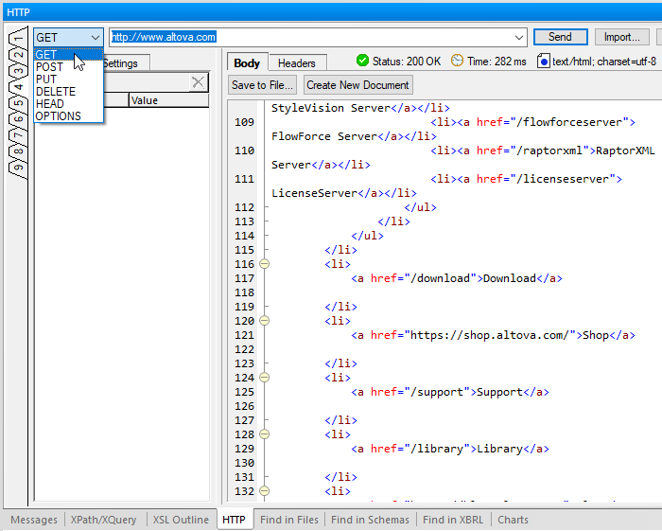Switch to the Headers response tab
The width and height of the screenshot is (662, 531).
pos(297,63)
